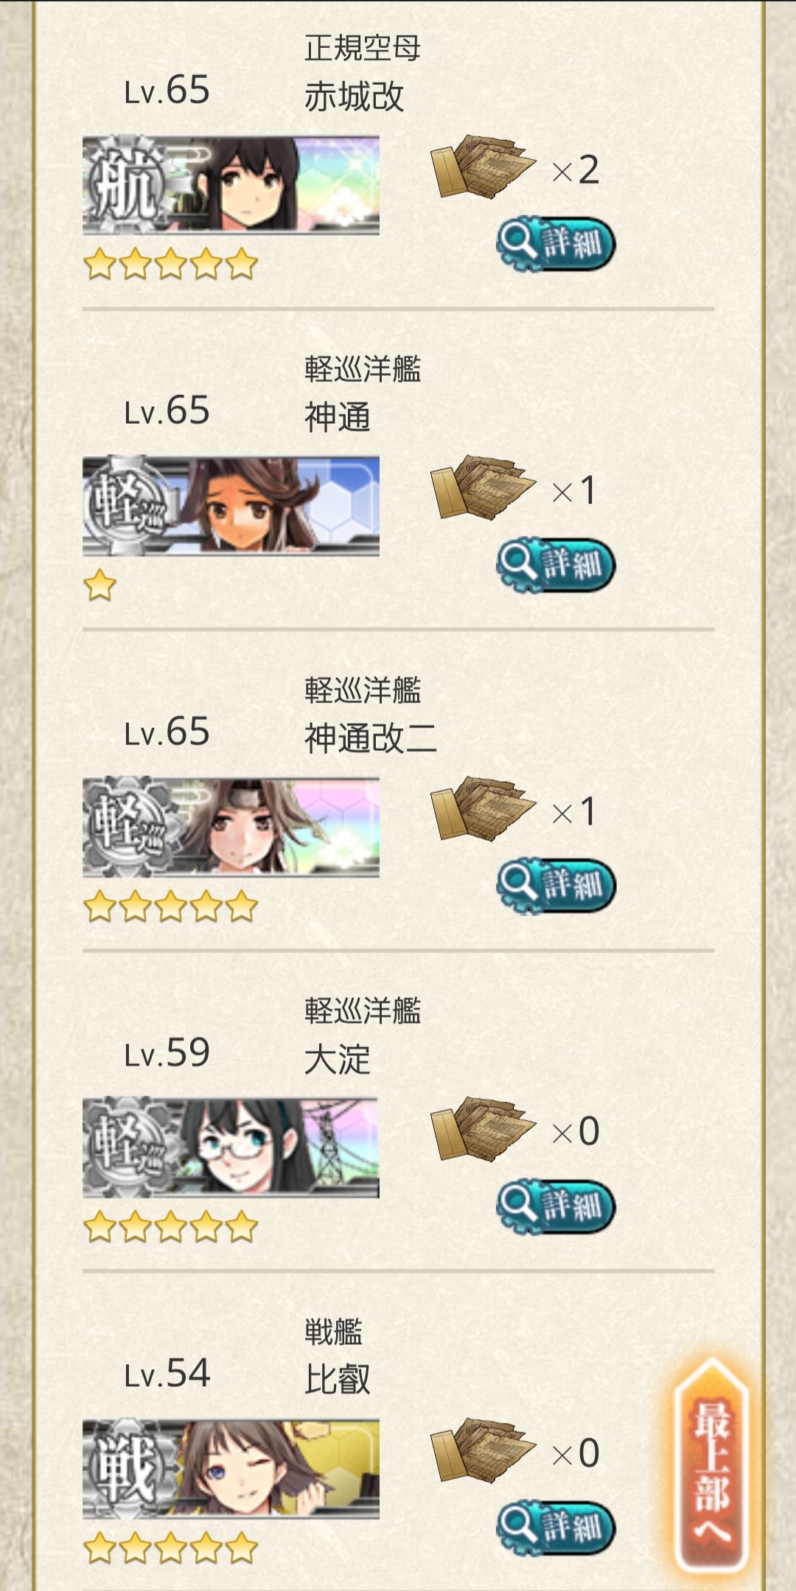796x1591 pixels.
Task: Open 詳細 details for 大淀
Action: [x=556, y=1207]
